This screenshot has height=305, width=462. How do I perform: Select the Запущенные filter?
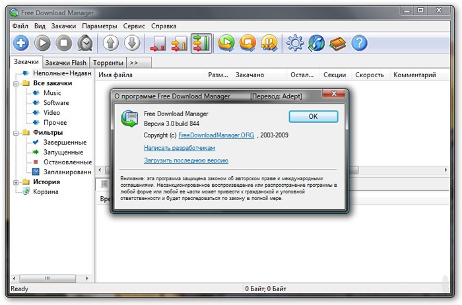63,152
